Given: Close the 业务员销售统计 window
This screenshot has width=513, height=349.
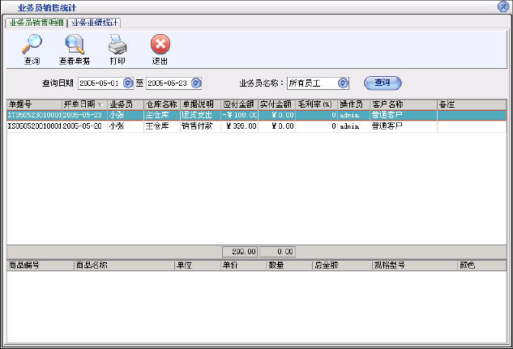Looking at the screenshot, I should 503,6.
